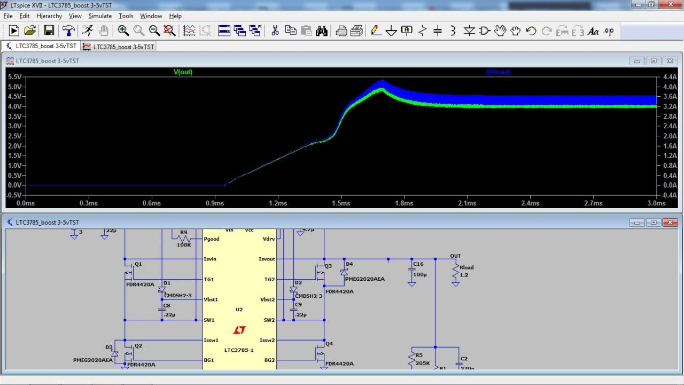The height and width of the screenshot is (385, 684).
Task: Select the D4 diode label
Action: pyautogui.click(x=349, y=264)
